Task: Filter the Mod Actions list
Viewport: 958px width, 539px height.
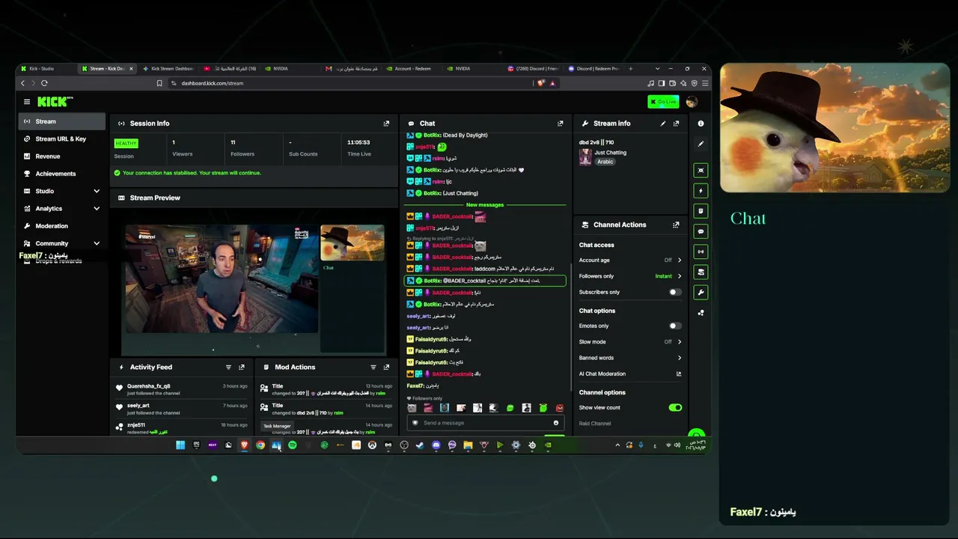Action: click(x=373, y=368)
